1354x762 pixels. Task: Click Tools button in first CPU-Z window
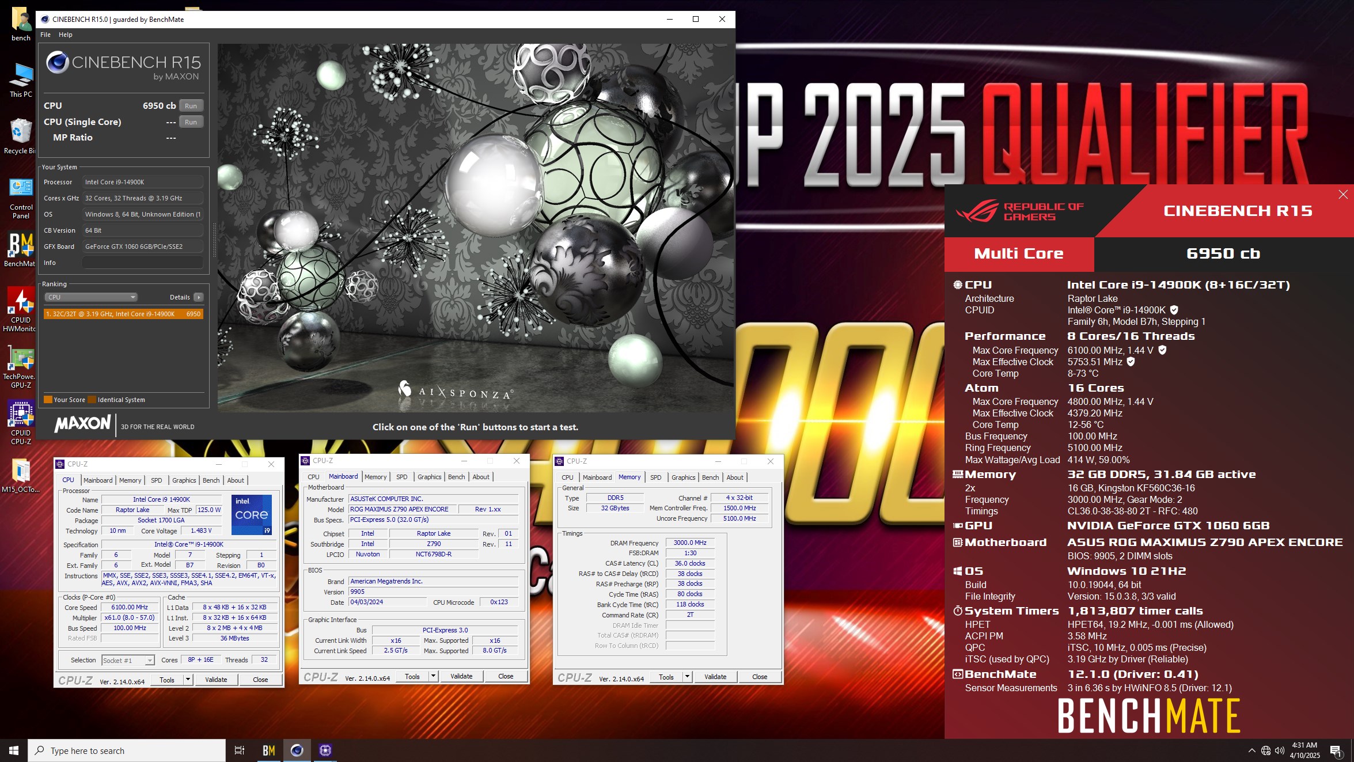click(x=167, y=680)
